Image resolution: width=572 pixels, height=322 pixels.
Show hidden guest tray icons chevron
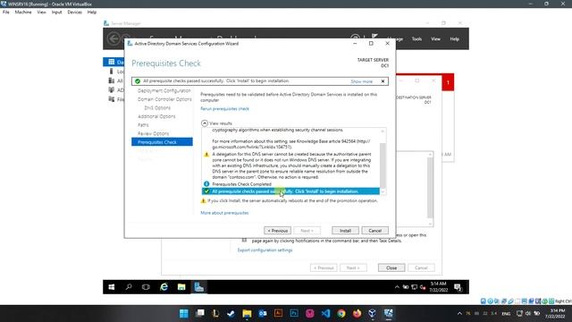tap(397, 287)
